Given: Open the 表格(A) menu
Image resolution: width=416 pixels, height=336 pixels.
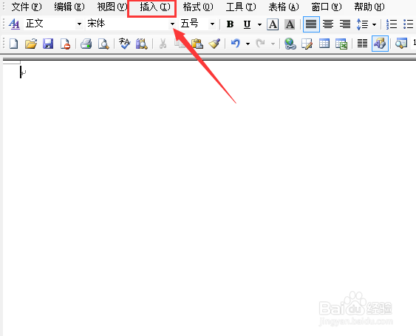Looking at the screenshot, I should click(284, 7).
